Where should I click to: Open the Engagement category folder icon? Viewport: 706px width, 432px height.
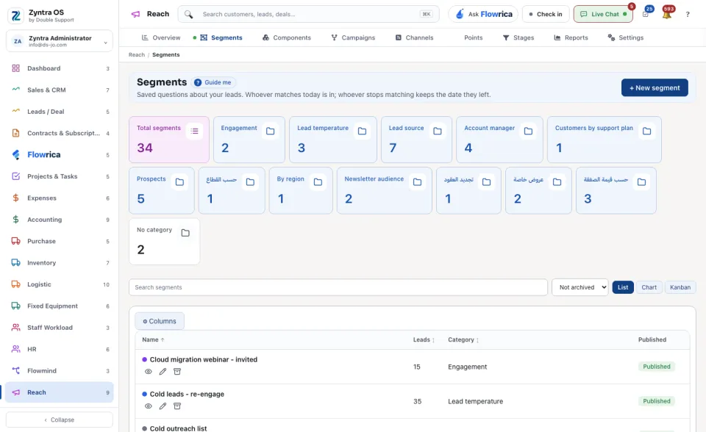(x=270, y=131)
